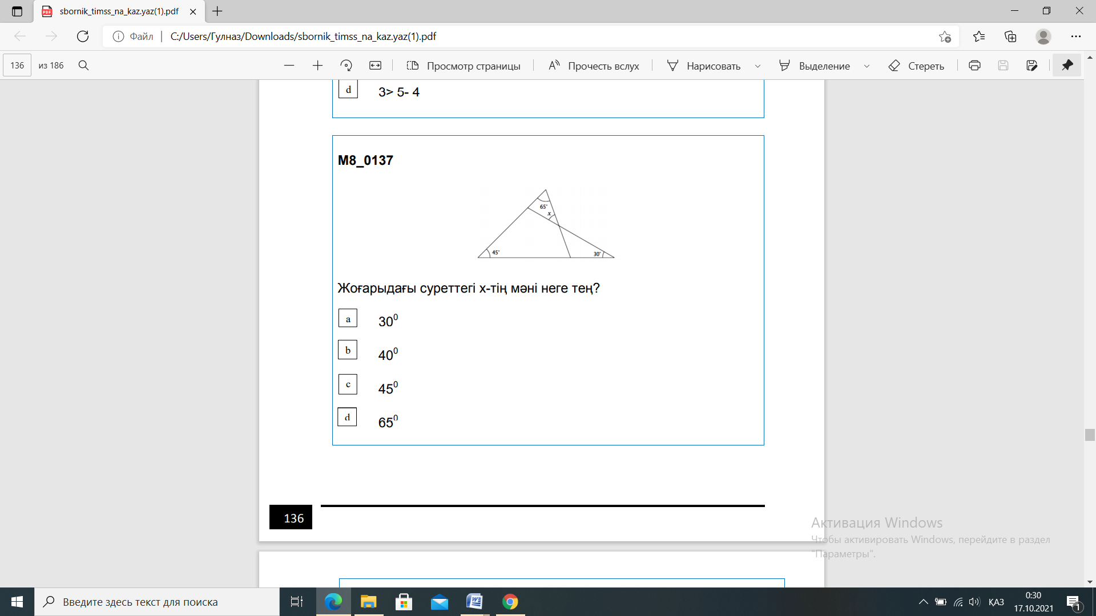
Task: Select answer checkbox a
Action: [348, 318]
